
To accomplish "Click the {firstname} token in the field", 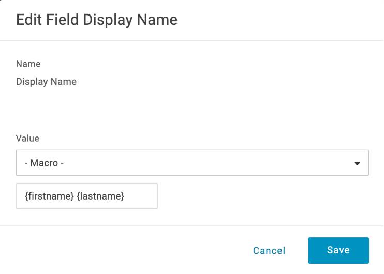I will point(49,196).
